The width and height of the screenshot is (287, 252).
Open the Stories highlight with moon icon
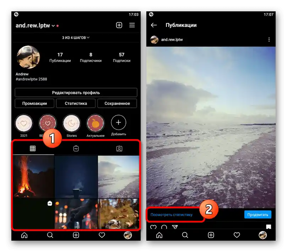[x=71, y=124]
